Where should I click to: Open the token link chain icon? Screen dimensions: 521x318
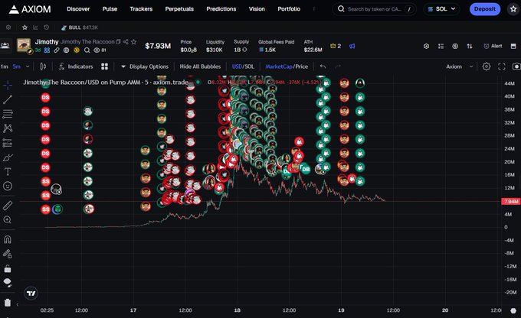(57, 50)
